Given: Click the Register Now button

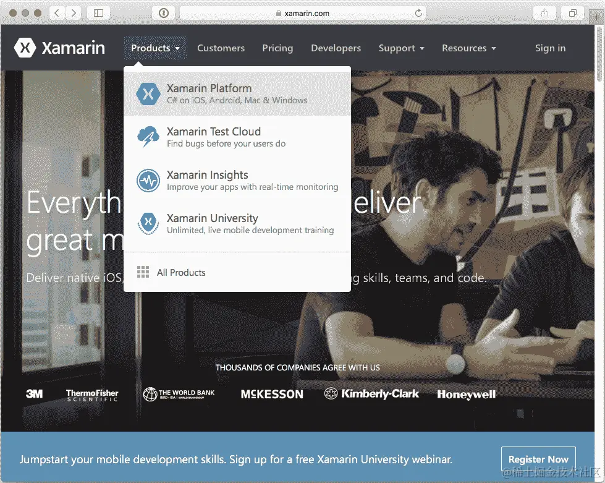Looking at the screenshot, I should click(x=538, y=459).
